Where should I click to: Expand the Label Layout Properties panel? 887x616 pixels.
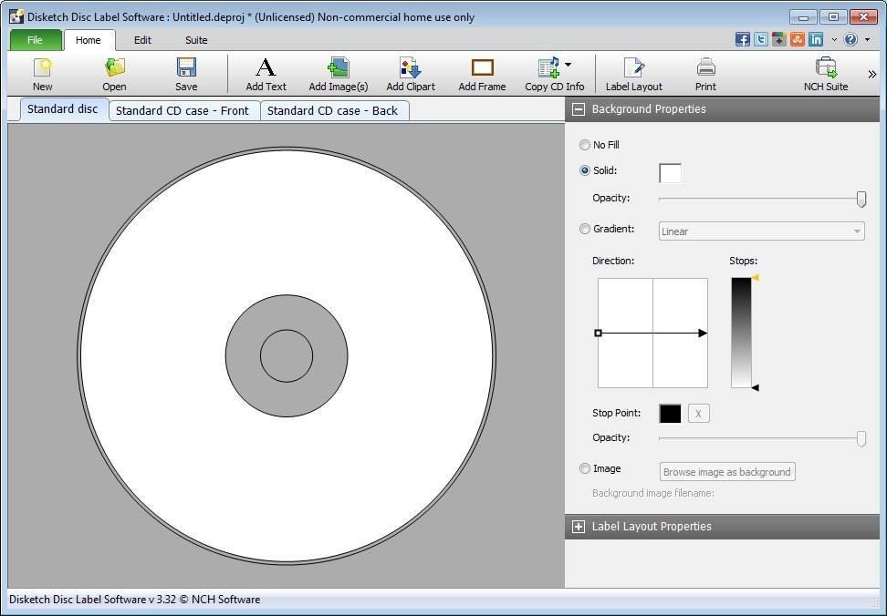(579, 527)
